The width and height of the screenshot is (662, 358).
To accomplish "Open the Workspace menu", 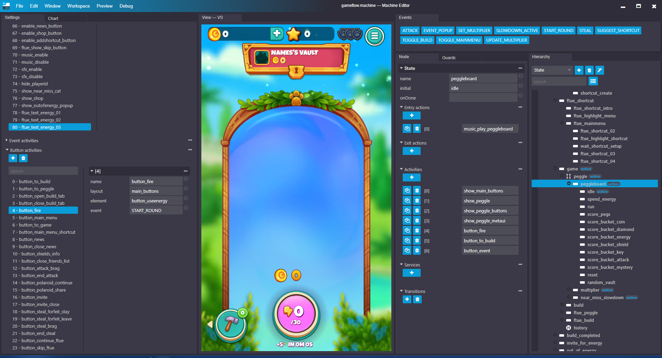I will pos(79,6).
